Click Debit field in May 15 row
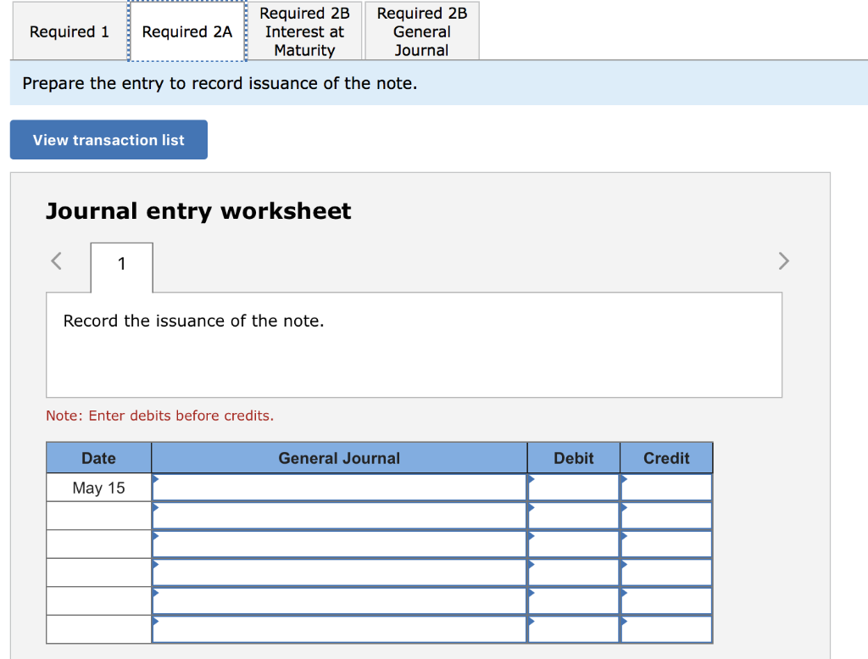This screenshot has width=868, height=659. 574,488
